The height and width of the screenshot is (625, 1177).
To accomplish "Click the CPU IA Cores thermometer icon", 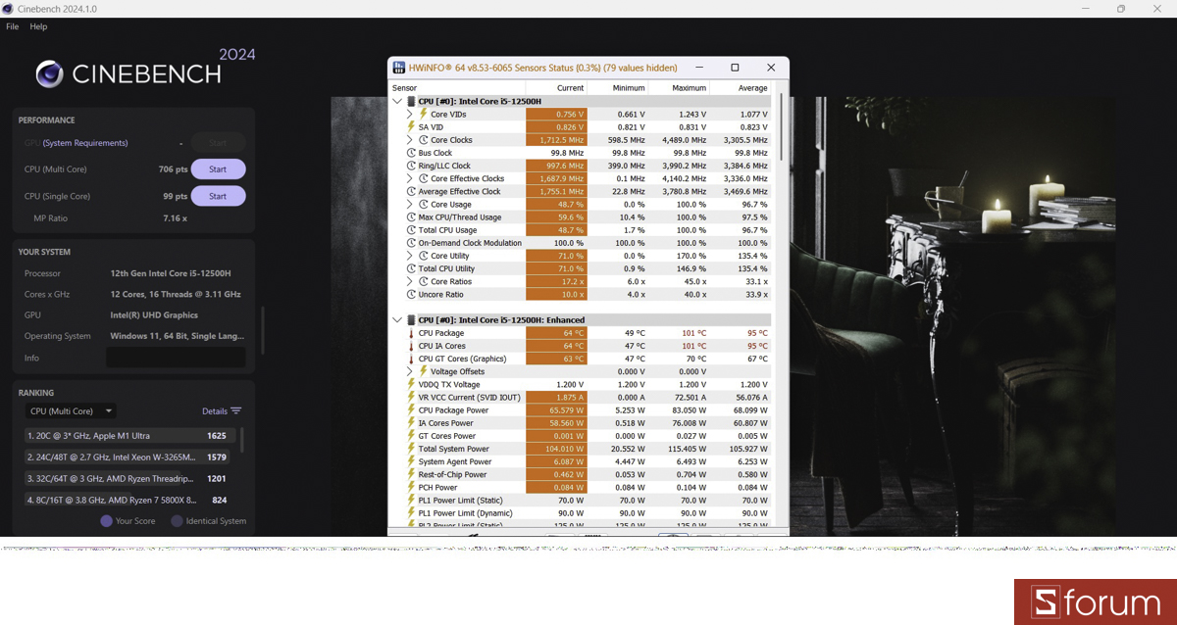I will (x=412, y=346).
